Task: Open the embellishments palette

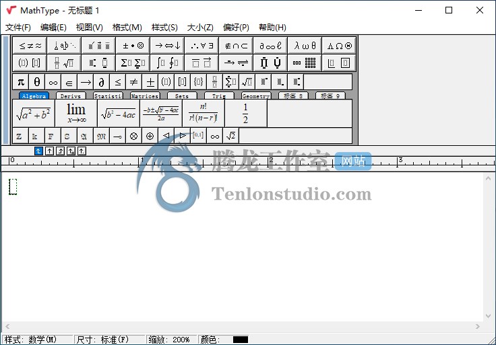Action: [98, 46]
